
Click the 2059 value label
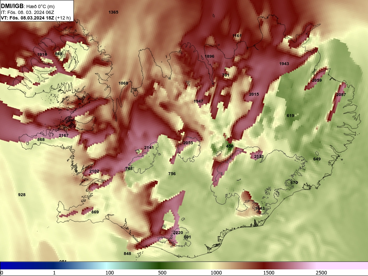coord(317,80)
